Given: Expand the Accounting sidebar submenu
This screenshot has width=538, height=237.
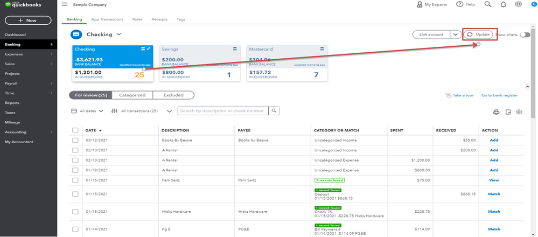Looking at the screenshot, I should [x=51, y=132].
